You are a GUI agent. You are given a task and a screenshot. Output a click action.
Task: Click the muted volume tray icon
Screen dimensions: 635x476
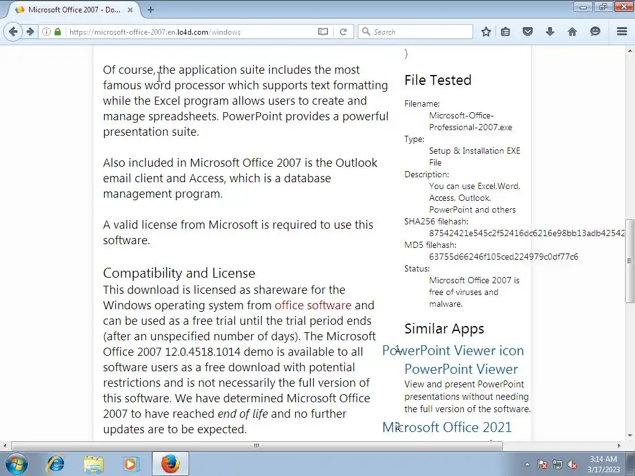coord(572,464)
